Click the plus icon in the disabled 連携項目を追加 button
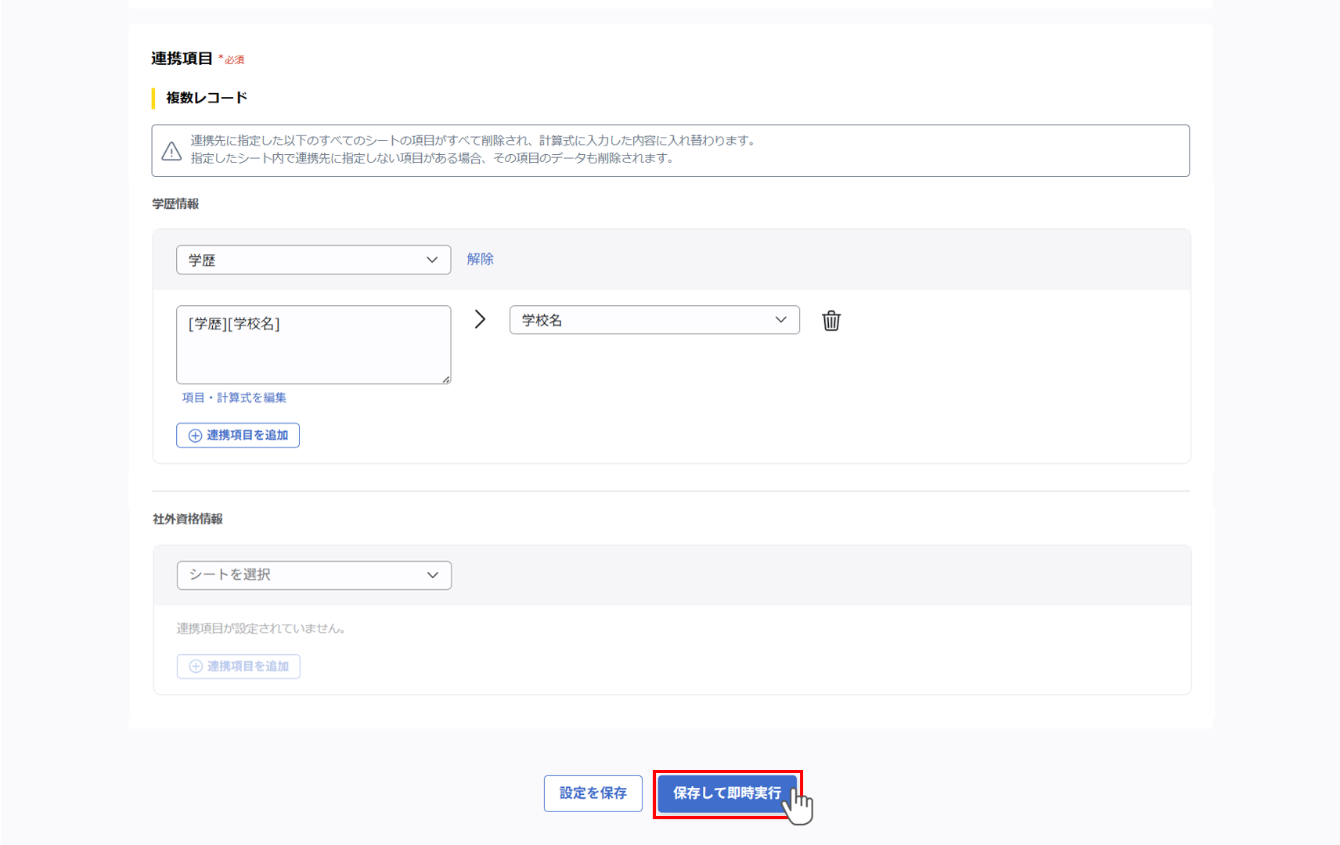Viewport: 1340px width, 845px height. pyautogui.click(x=195, y=667)
